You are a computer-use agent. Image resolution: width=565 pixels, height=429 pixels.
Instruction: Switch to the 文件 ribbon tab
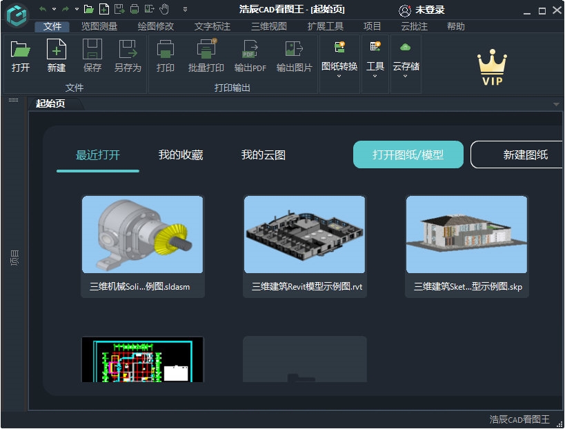[x=52, y=26]
